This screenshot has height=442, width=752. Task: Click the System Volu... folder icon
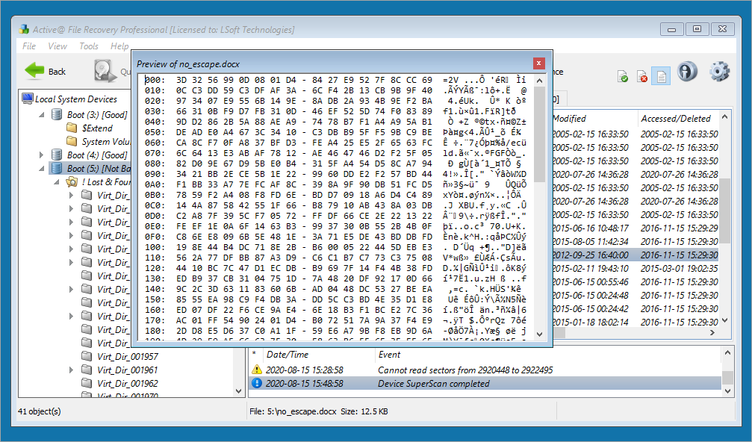[x=72, y=141]
